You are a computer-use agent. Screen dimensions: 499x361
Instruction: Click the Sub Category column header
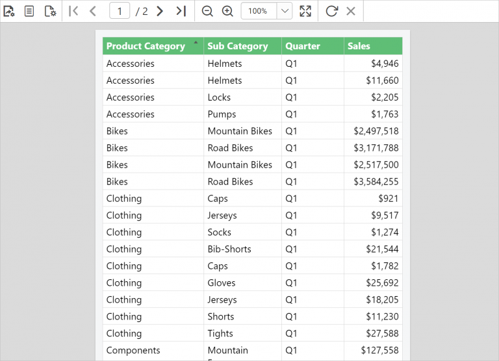[x=238, y=46]
